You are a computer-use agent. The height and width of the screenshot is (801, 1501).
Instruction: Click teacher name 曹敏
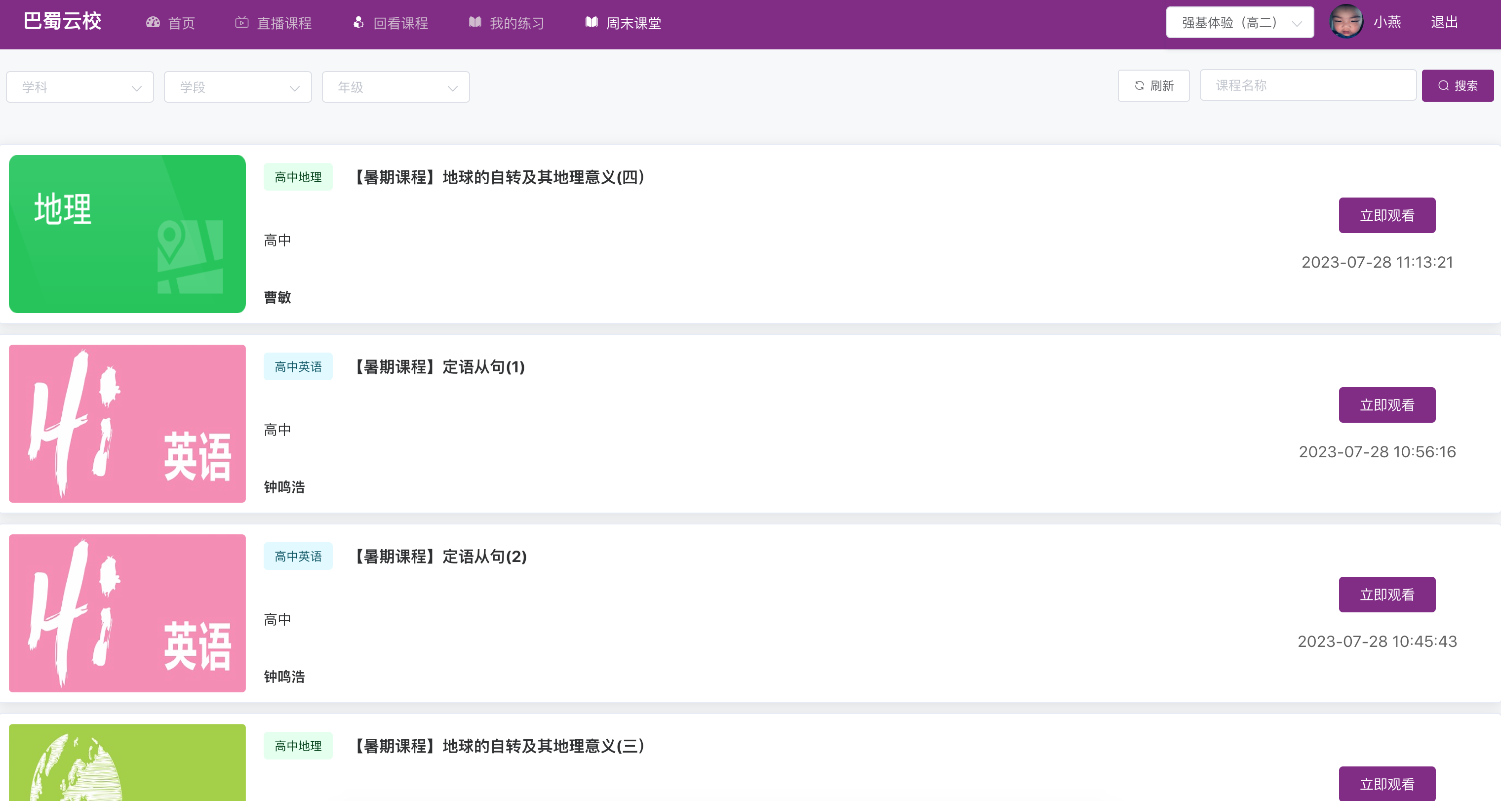[277, 297]
